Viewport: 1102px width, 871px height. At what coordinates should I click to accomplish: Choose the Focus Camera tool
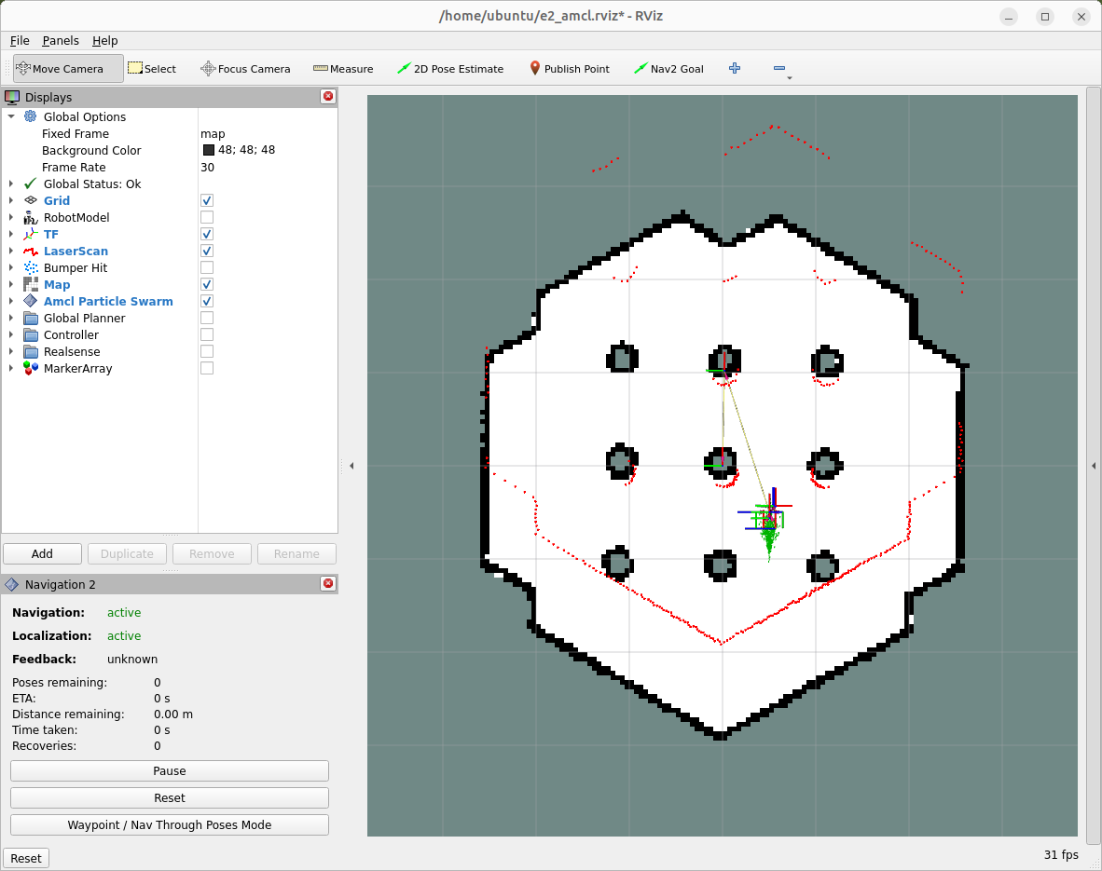[245, 69]
